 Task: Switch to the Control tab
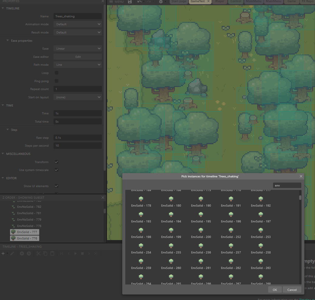(x=236, y=2)
